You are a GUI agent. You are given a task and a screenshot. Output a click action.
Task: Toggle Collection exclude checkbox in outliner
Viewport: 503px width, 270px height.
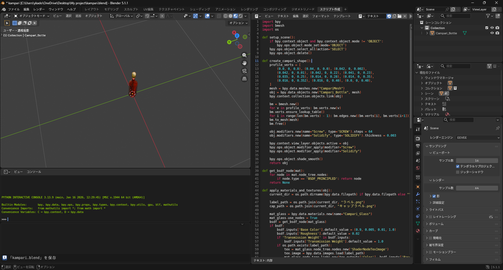click(x=487, y=28)
